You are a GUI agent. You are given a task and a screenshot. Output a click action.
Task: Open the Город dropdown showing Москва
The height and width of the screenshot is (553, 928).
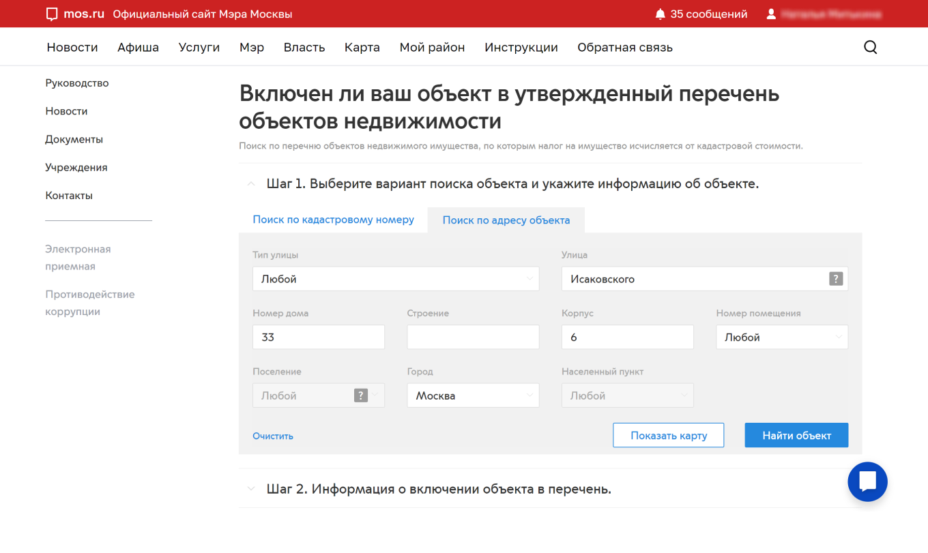[x=473, y=395]
